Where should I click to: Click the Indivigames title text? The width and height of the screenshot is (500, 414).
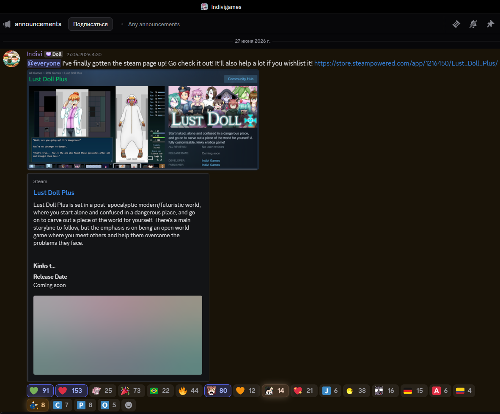226,7
